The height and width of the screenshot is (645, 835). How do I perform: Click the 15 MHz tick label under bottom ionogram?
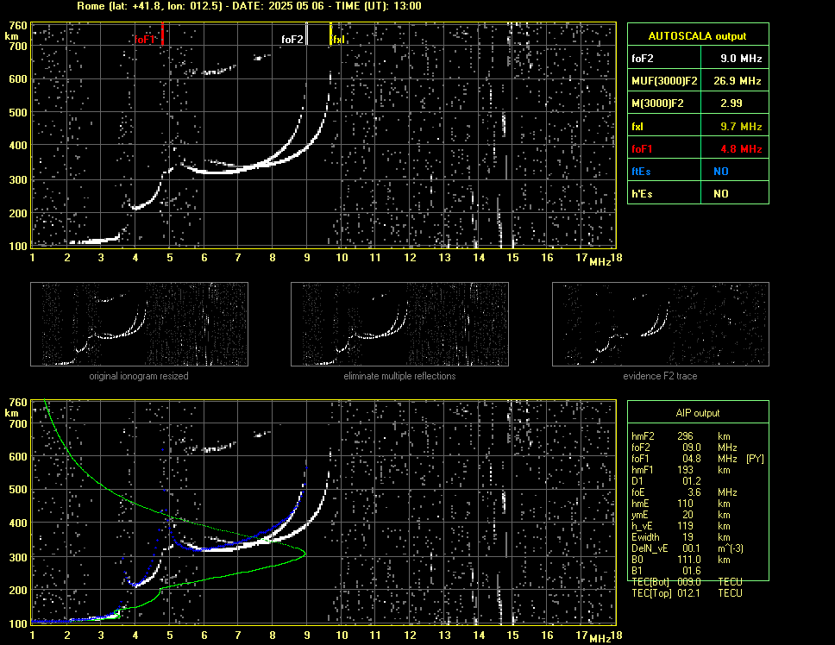[x=512, y=635]
